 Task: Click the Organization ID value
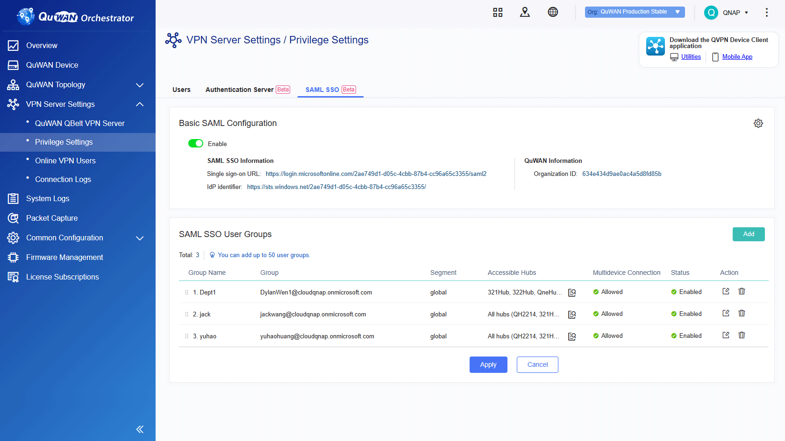(621, 174)
